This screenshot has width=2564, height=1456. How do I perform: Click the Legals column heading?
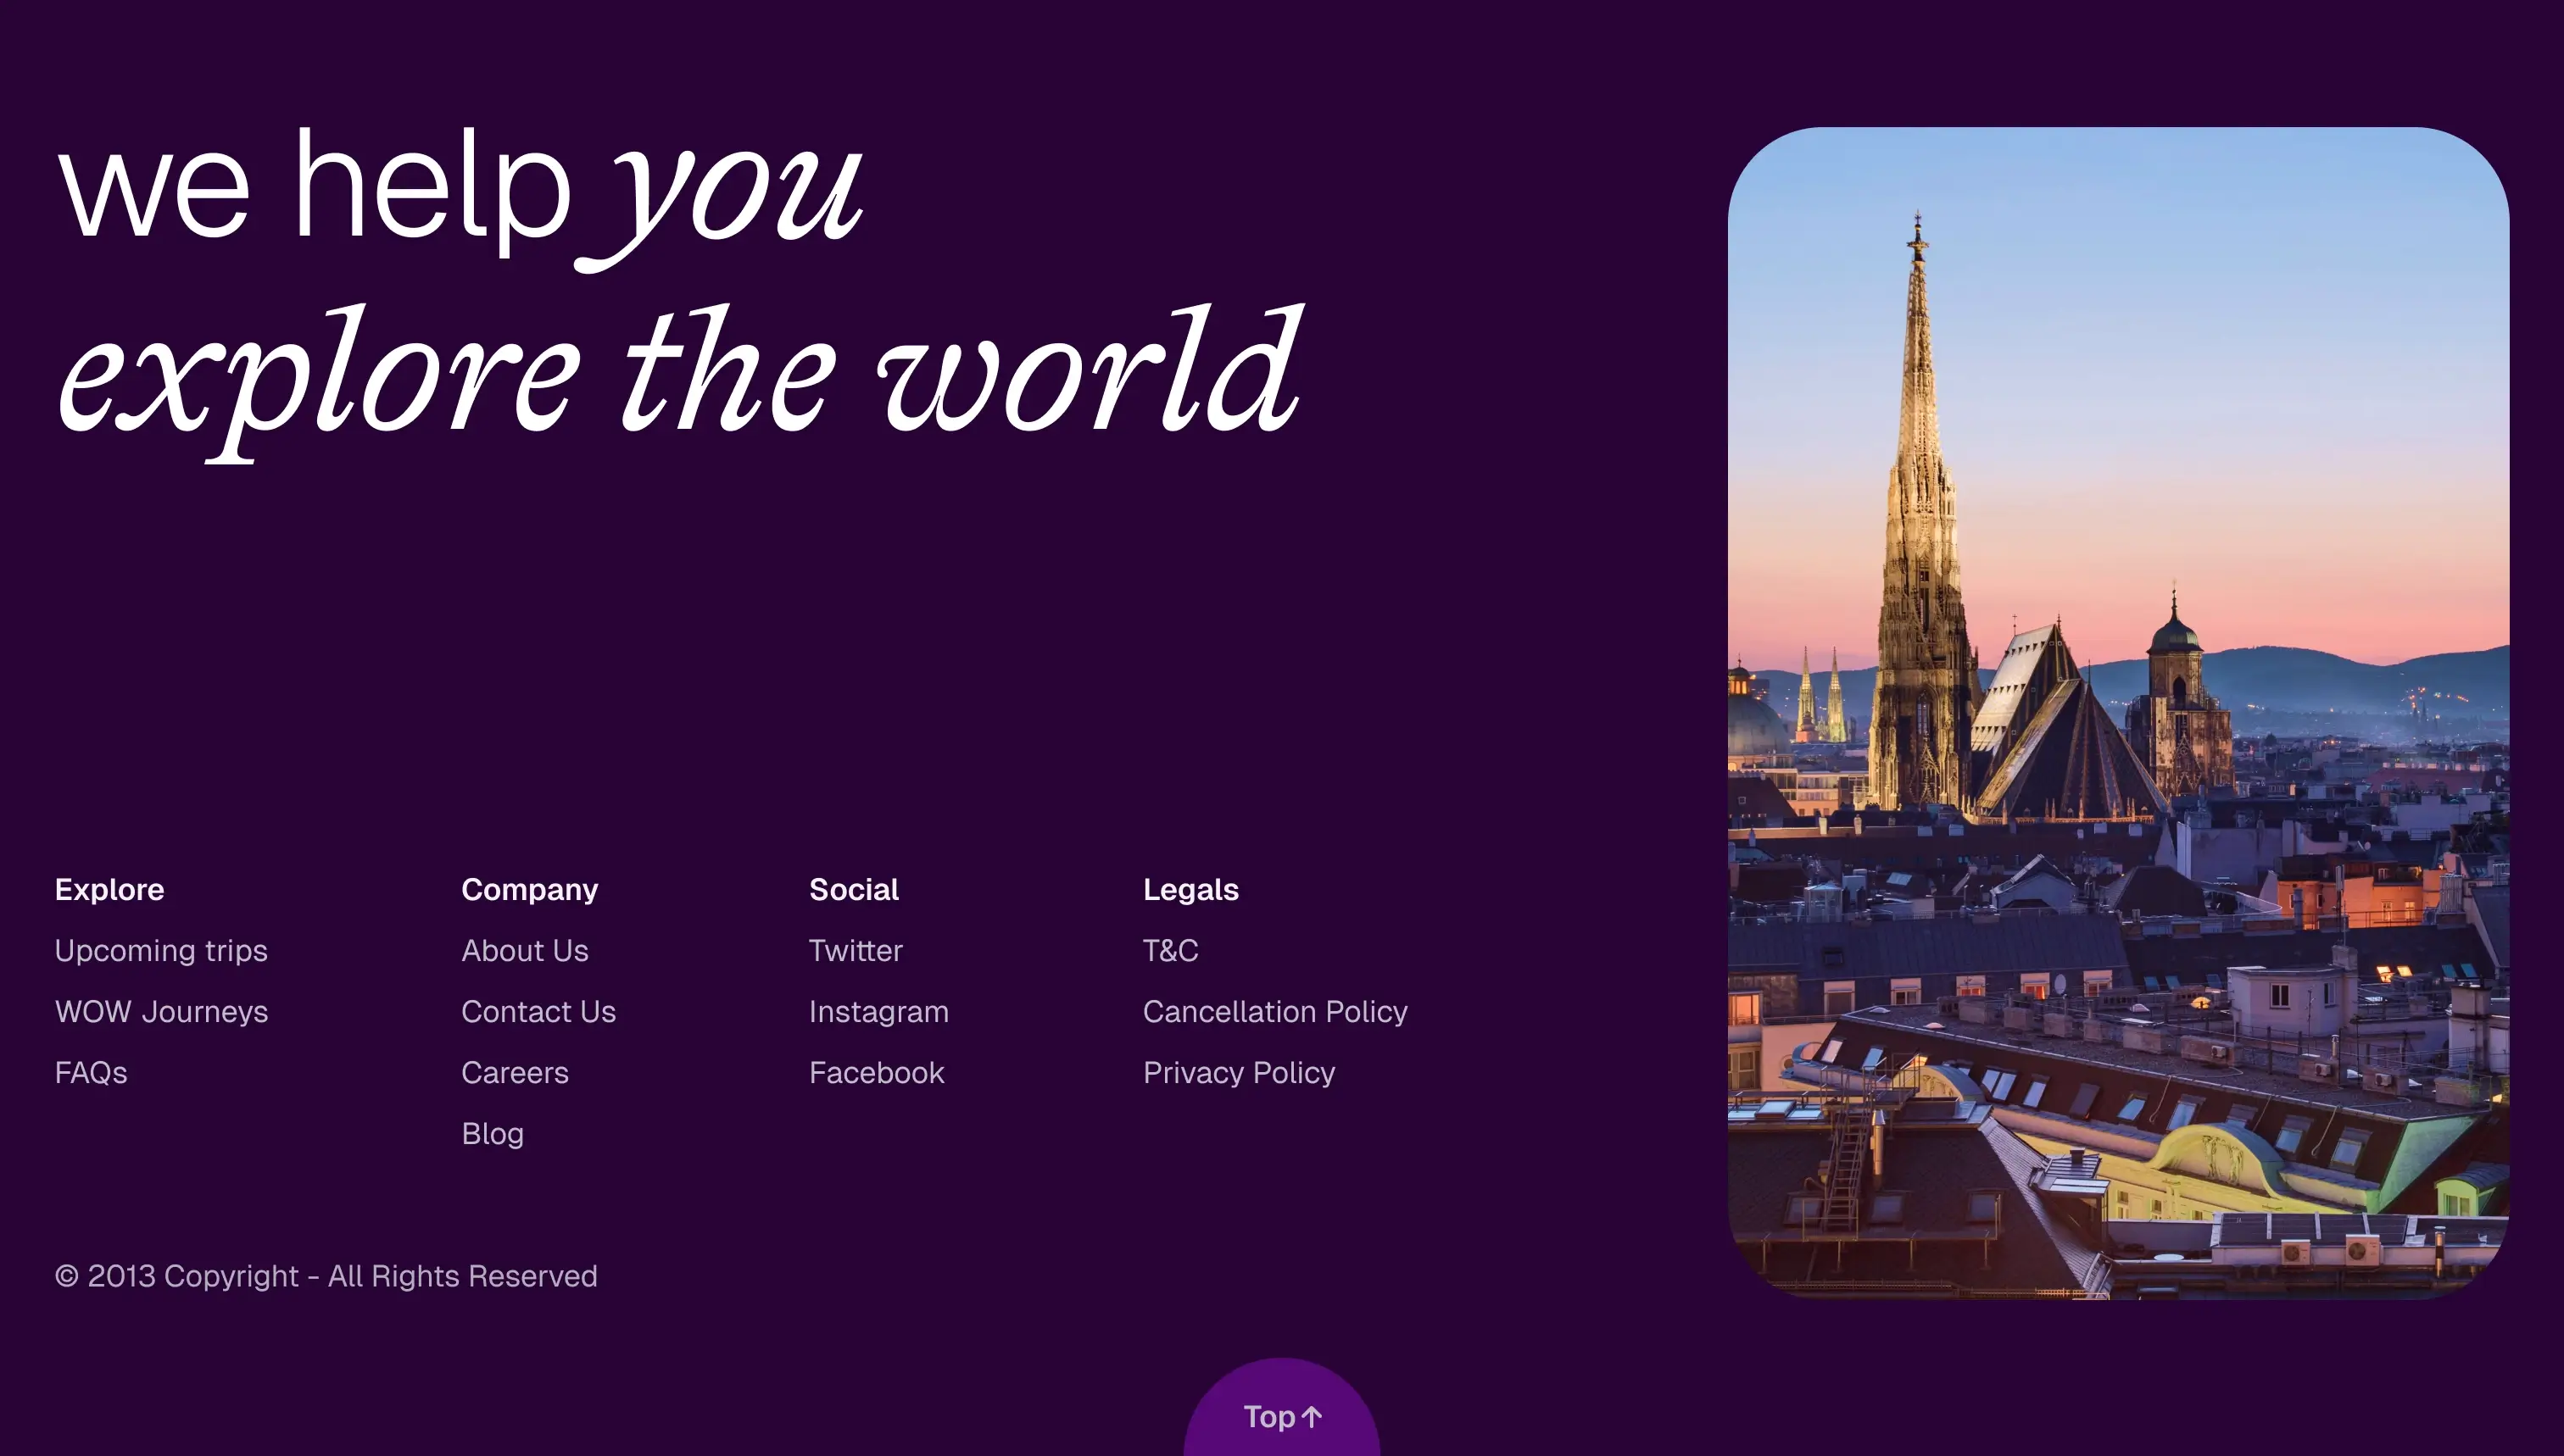tap(1190, 889)
